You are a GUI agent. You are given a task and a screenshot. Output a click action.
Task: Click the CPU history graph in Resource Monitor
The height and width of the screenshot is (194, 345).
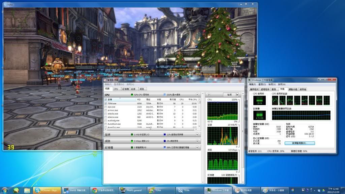point(222,111)
